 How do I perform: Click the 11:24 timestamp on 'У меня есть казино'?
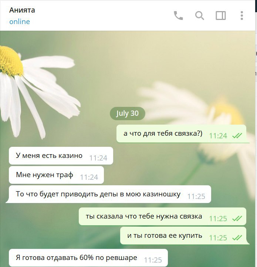click(x=98, y=158)
